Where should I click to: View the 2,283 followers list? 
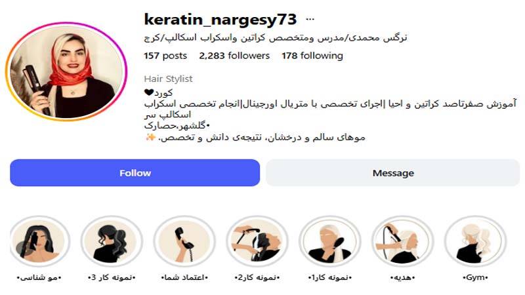[234, 56]
